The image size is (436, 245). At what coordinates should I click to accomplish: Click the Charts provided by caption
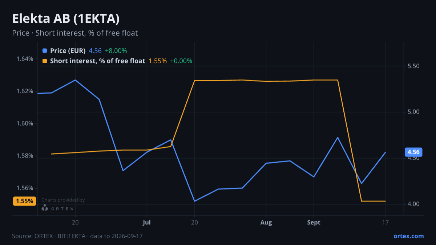coord(63,200)
